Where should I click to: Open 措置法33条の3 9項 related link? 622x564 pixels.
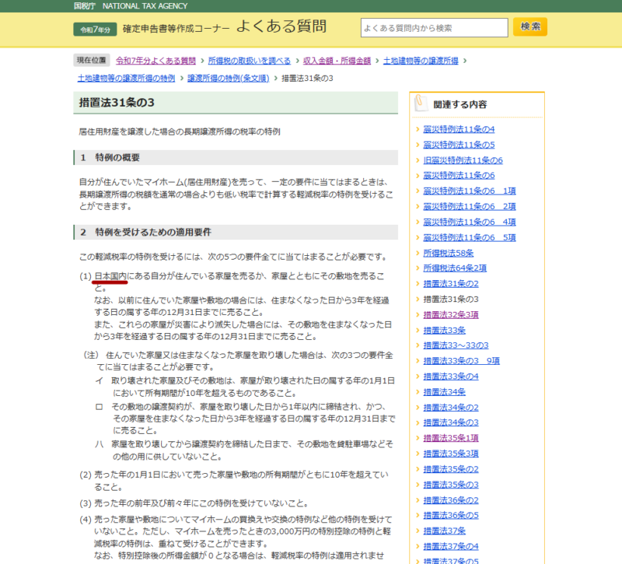point(461,361)
